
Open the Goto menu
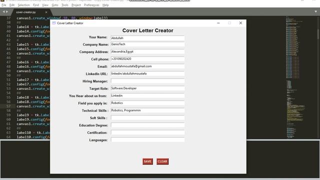point(55,5)
